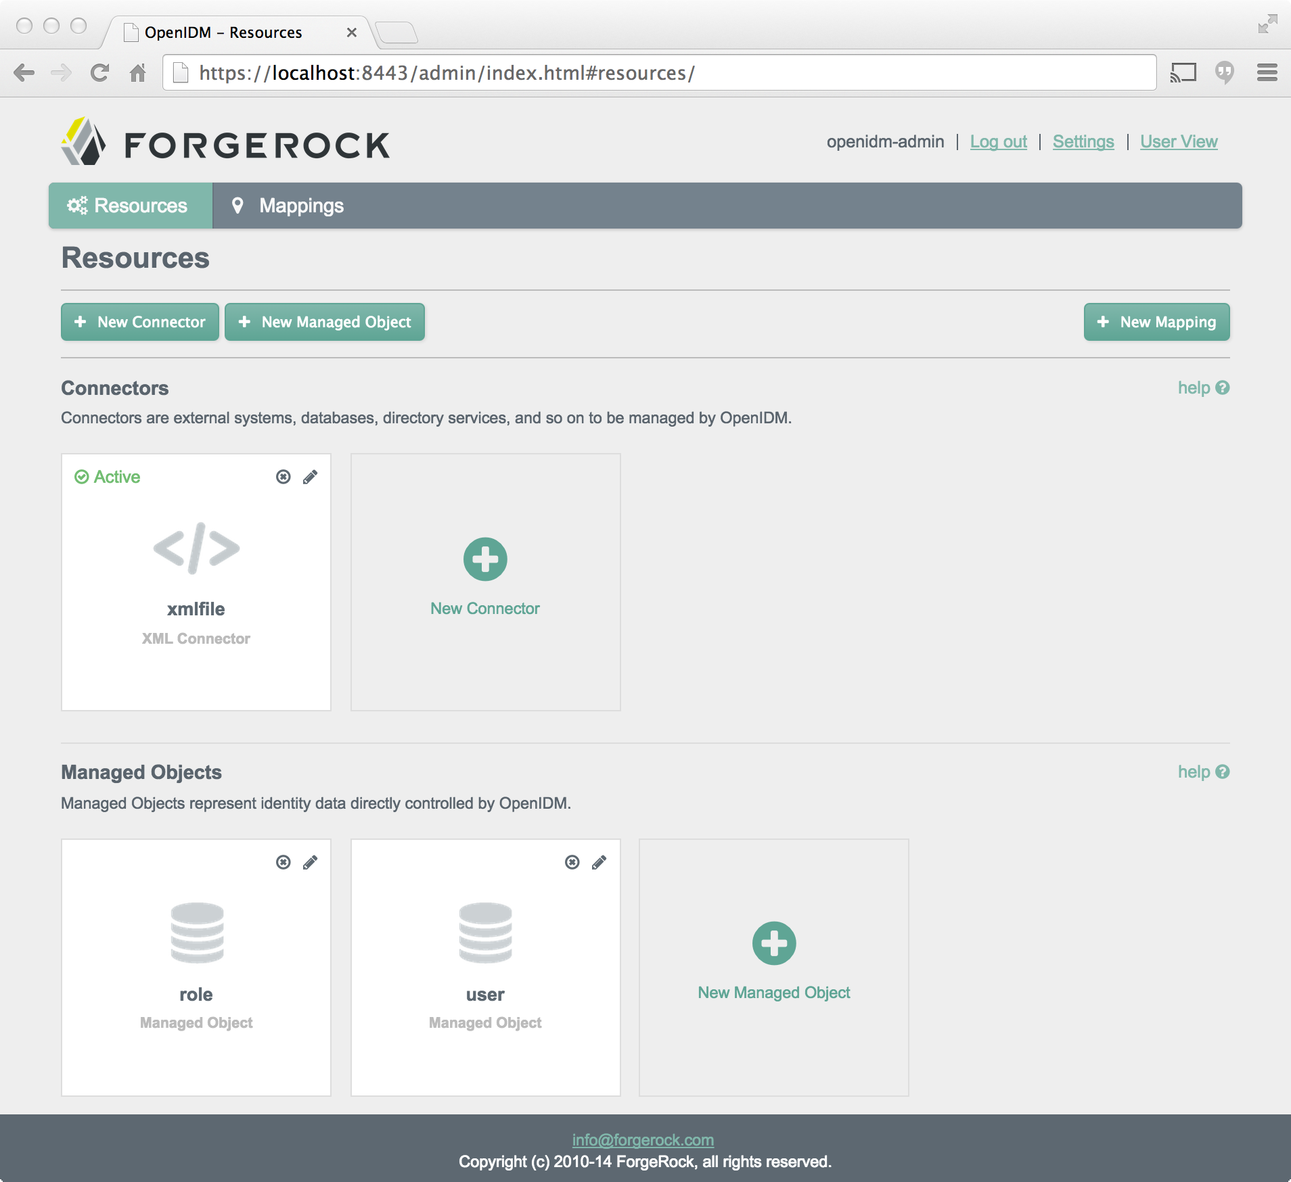Switch to User View
The image size is (1291, 1182).
coord(1179,141)
